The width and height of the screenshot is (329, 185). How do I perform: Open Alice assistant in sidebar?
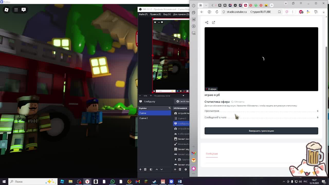194,169
